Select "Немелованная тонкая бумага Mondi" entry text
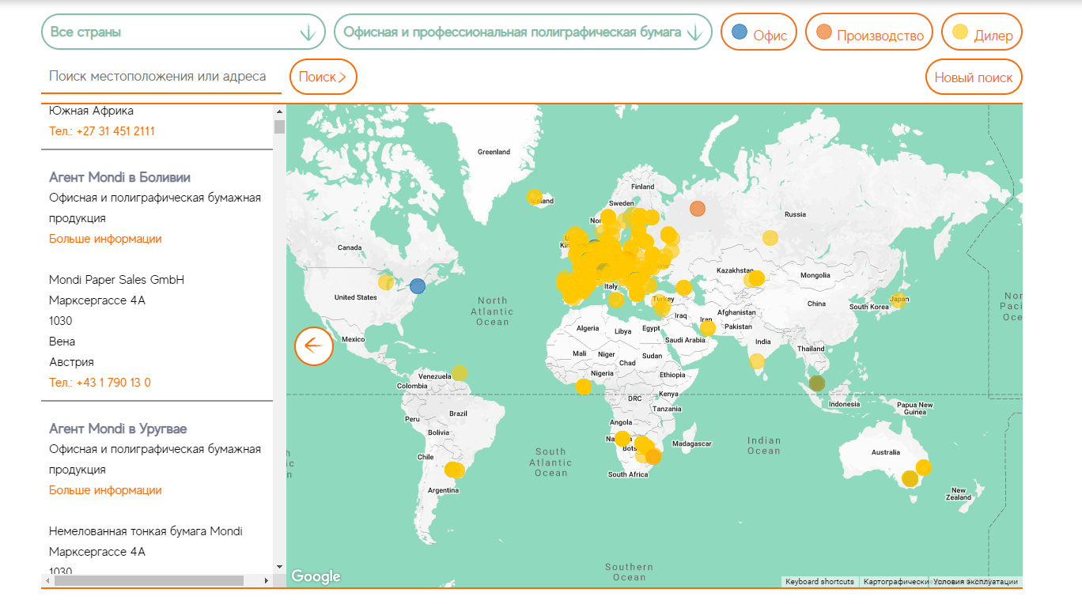Image resolution: width=1082 pixels, height=604 pixels. click(146, 531)
